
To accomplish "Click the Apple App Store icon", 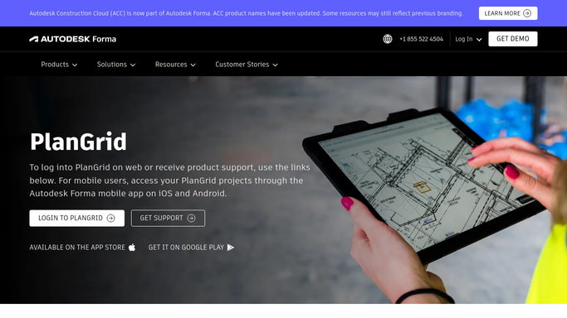I will pos(132,248).
